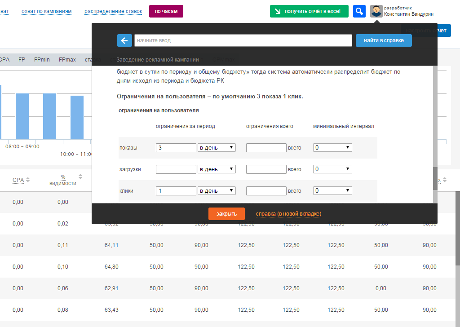This screenshot has height=327, width=460.
Task: Click the показы period limit field
Action: [176, 148]
